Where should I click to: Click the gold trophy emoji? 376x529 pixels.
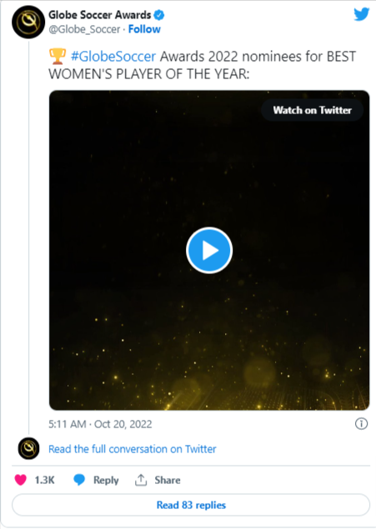(58, 57)
